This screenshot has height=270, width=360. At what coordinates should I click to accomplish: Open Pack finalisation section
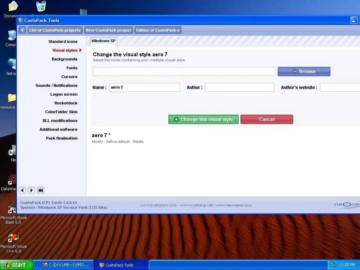pos(62,138)
